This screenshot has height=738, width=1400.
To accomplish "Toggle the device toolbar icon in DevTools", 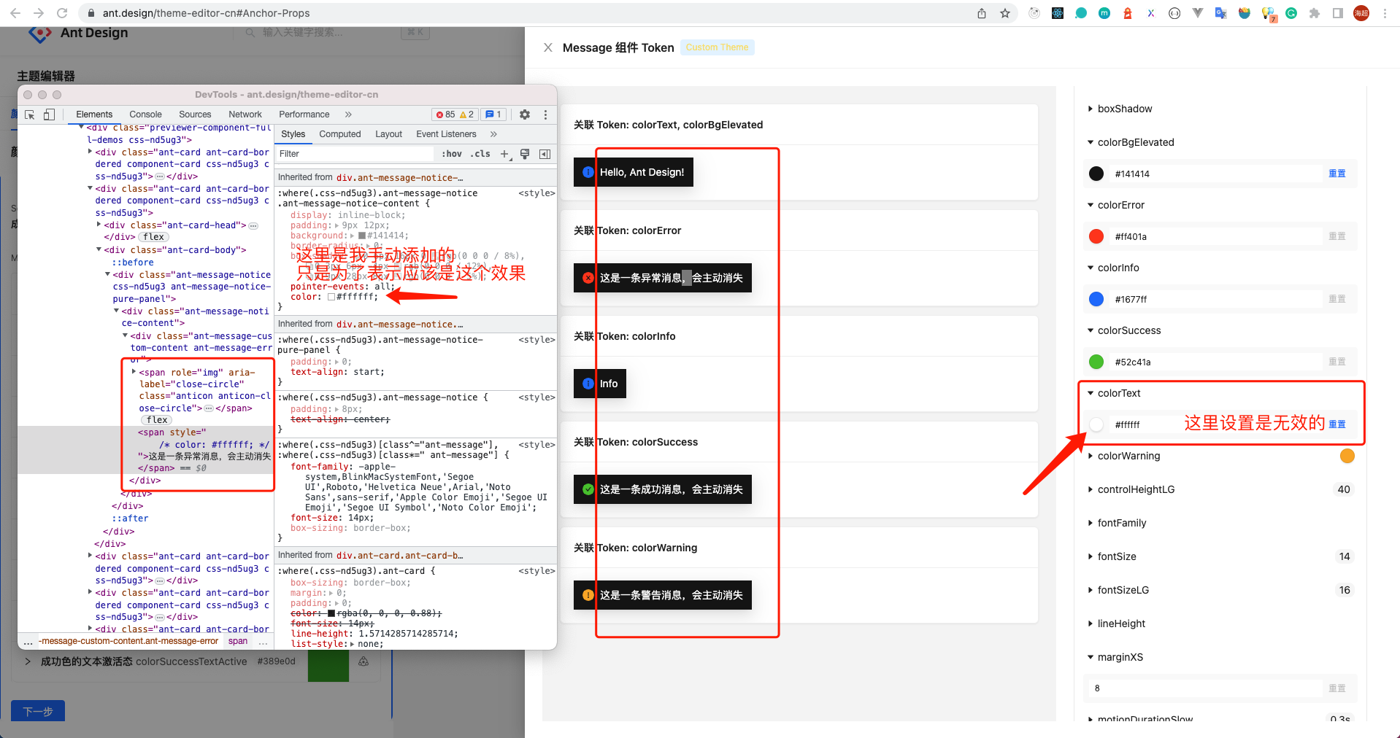I will tap(49, 114).
